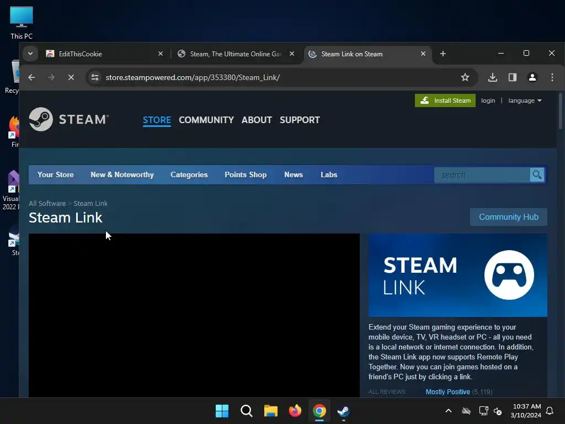Open News in store navigation
This screenshot has width=565, height=424.
click(294, 175)
